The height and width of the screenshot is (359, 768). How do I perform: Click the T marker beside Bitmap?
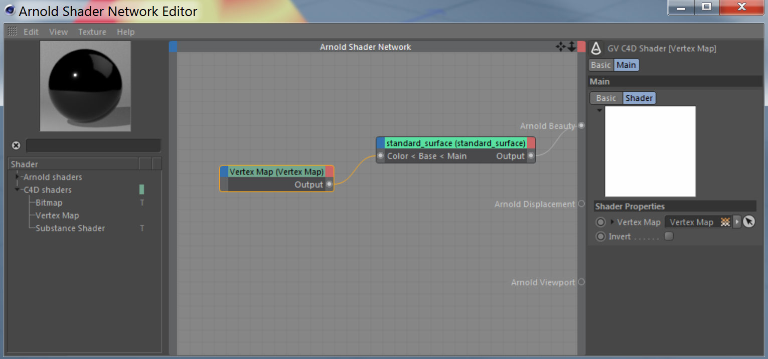142,203
